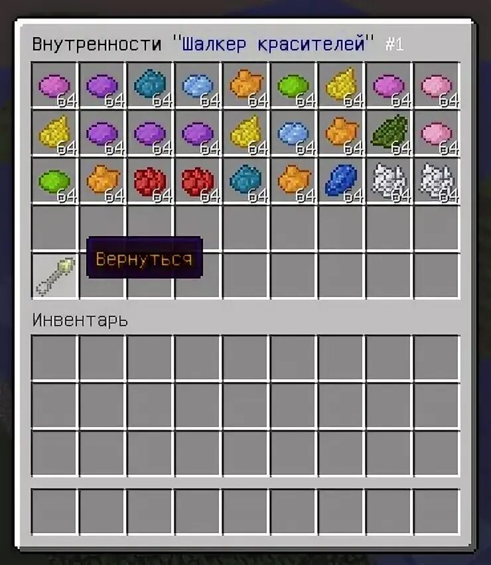Select the last bone meal stack in the chest
Image resolution: width=491 pixels, height=565 pixels.
(x=437, y=181)
